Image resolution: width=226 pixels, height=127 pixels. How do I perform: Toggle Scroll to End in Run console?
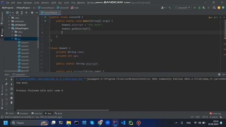12,93
